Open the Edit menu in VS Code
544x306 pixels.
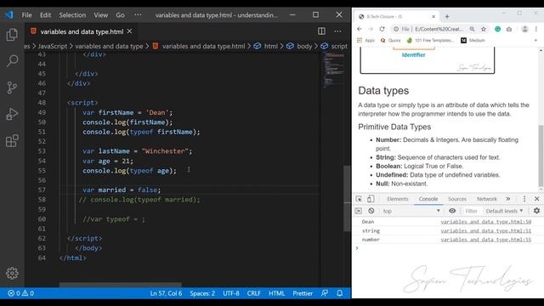pyautogui.click(x=45, y=15)
